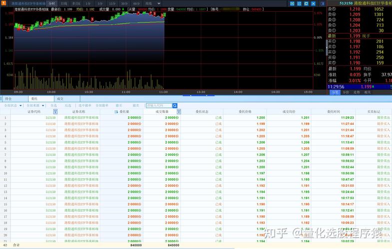This screenshot has height=249, width=392.
Task: Click the second blue chart refresh icon
Action: [299, 3]
